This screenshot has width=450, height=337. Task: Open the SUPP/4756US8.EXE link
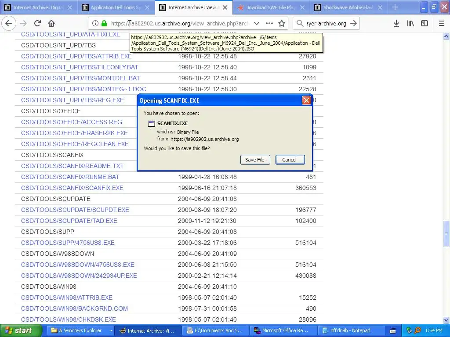pyautogui.click(x=68, y=243)
